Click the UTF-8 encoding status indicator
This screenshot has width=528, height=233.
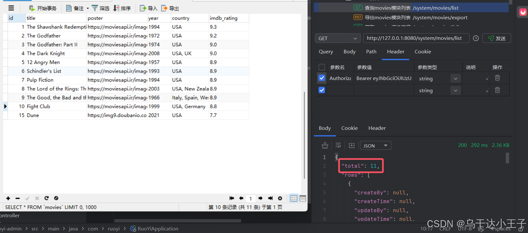pyautogui.click(x=465, y=229)
